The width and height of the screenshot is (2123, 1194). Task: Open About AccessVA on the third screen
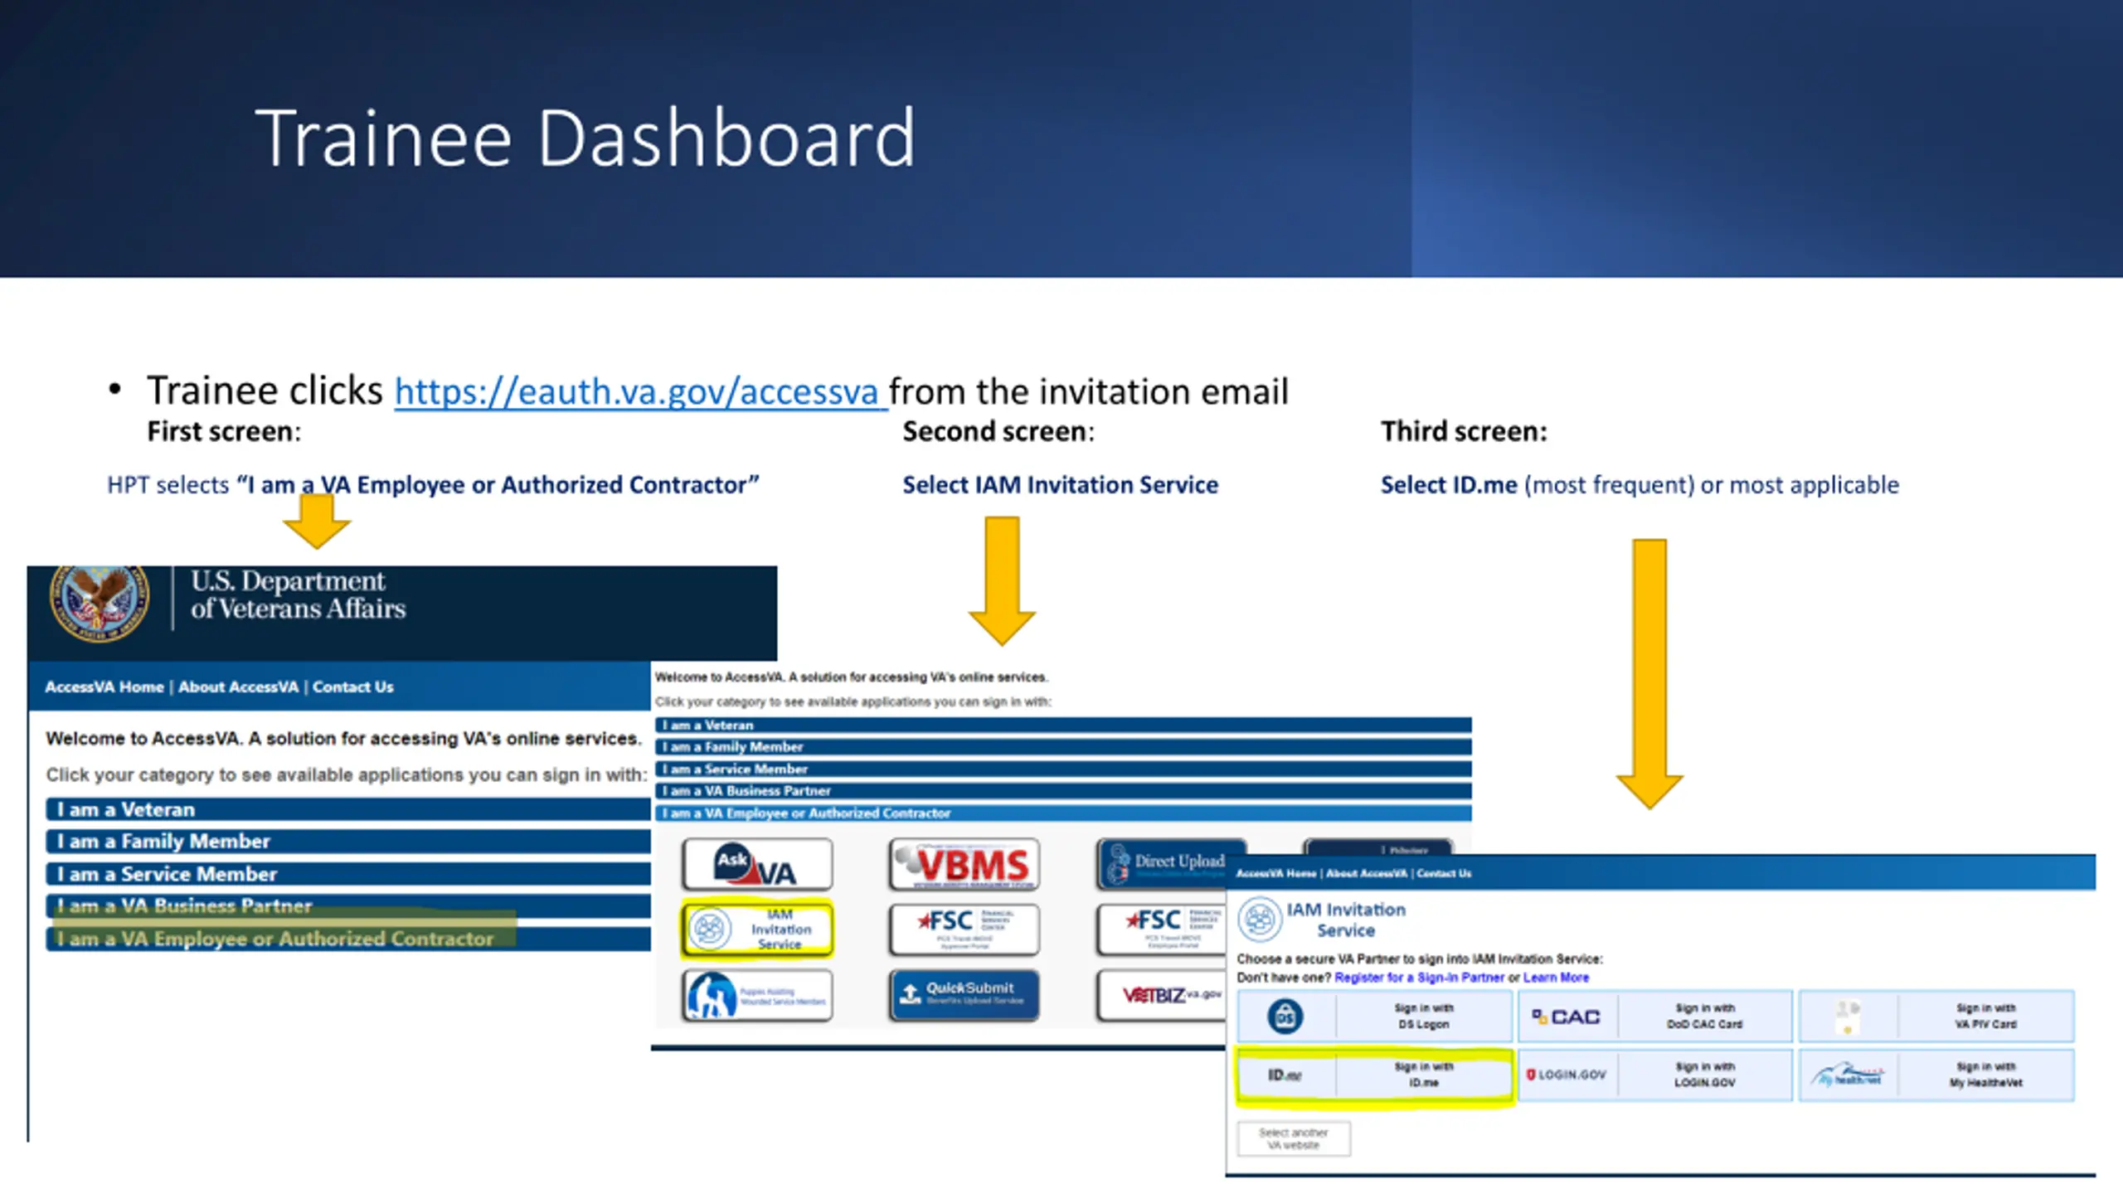click(1367, 873)
